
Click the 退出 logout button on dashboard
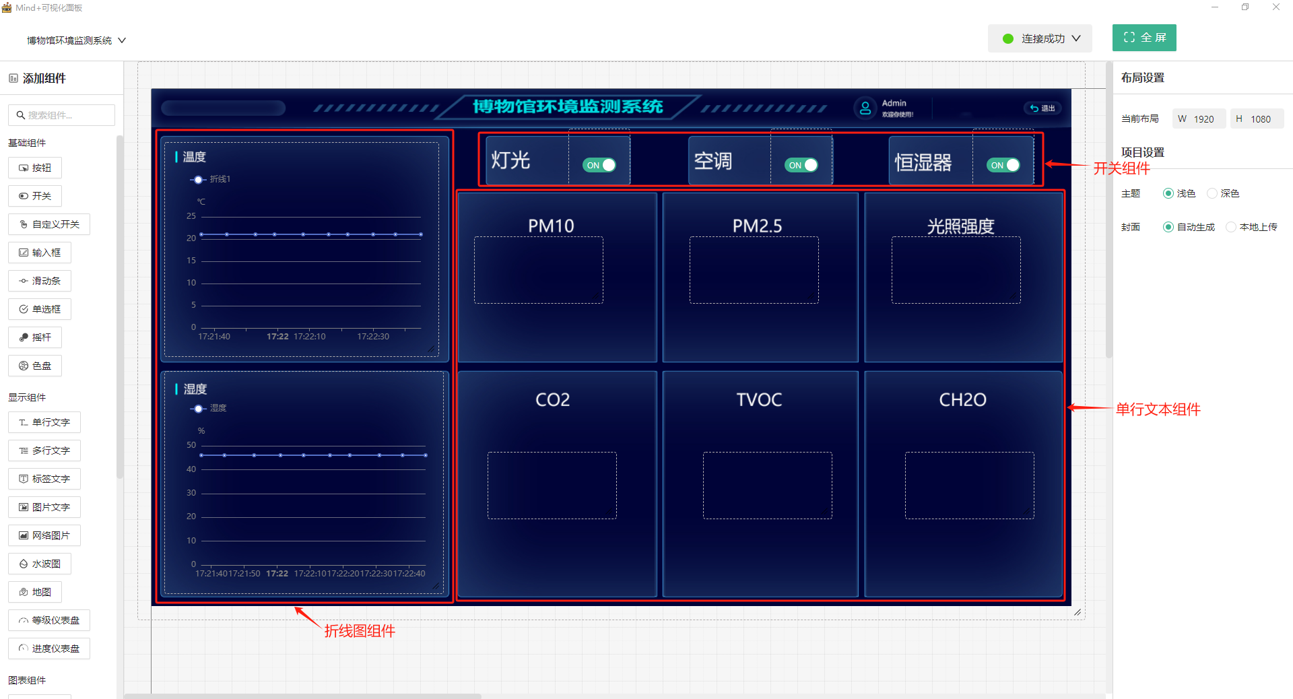pos(1042,108)
